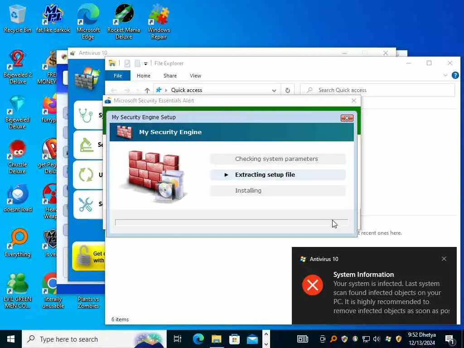Open Rocket Mania Deluxe desktop shortcut
Viewport: 464px width, 348px height.
coord(124,22)
